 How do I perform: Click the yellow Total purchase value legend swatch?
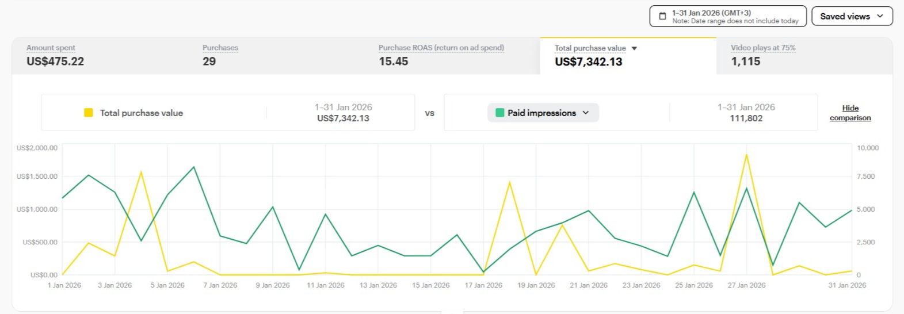(89, 113)
